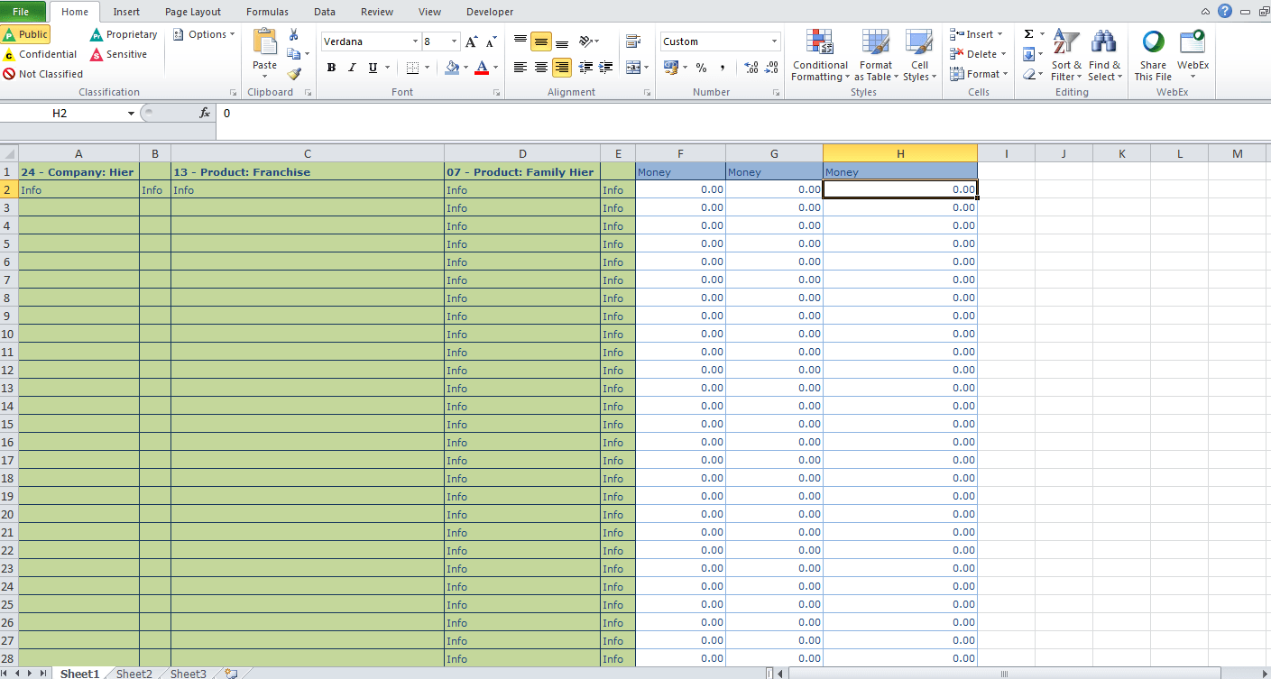Activate the Format Painter brush

tap(293, 74)
